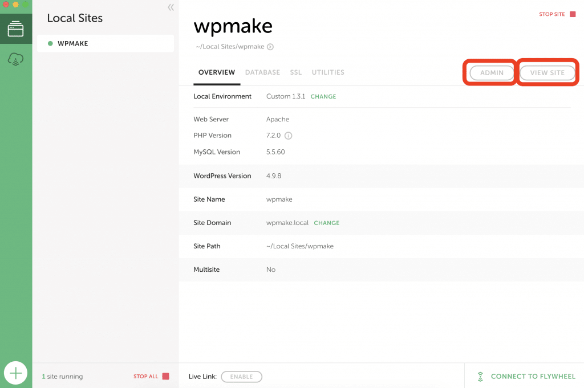Click the Apache web server value
The image size is (584, 388).
tap(278, 120)
